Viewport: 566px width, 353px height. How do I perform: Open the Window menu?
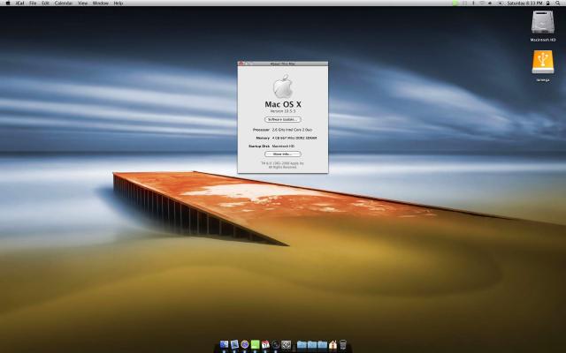[x=100, y=3]
